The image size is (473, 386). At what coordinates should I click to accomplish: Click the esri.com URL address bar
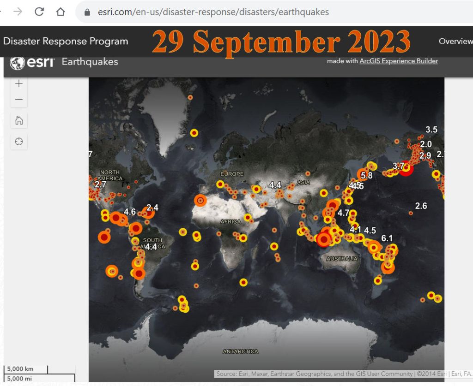pos(213,12)
